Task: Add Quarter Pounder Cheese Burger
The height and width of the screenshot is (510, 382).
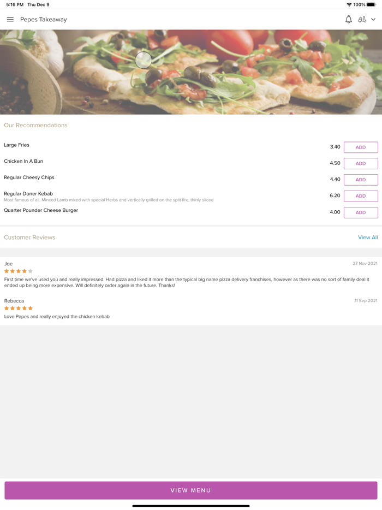Action: [x=360, y=212]
